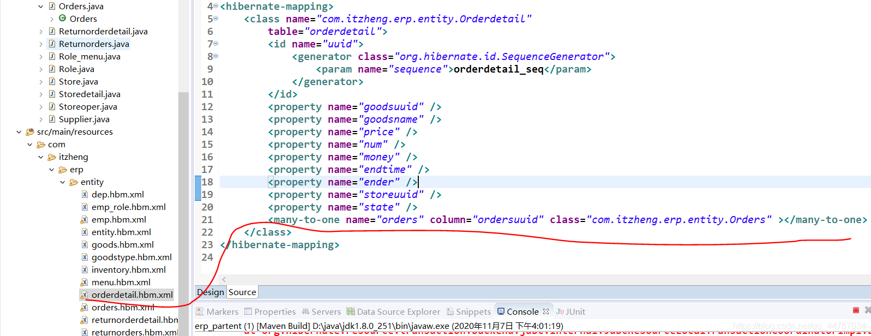
Task: Select the Role.java file icon
Action: pos(52,69)
